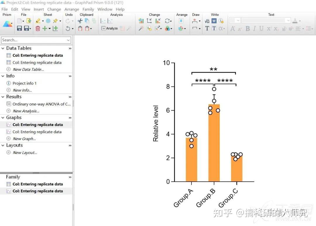Open the text color picker A icon

coord(295,21)
